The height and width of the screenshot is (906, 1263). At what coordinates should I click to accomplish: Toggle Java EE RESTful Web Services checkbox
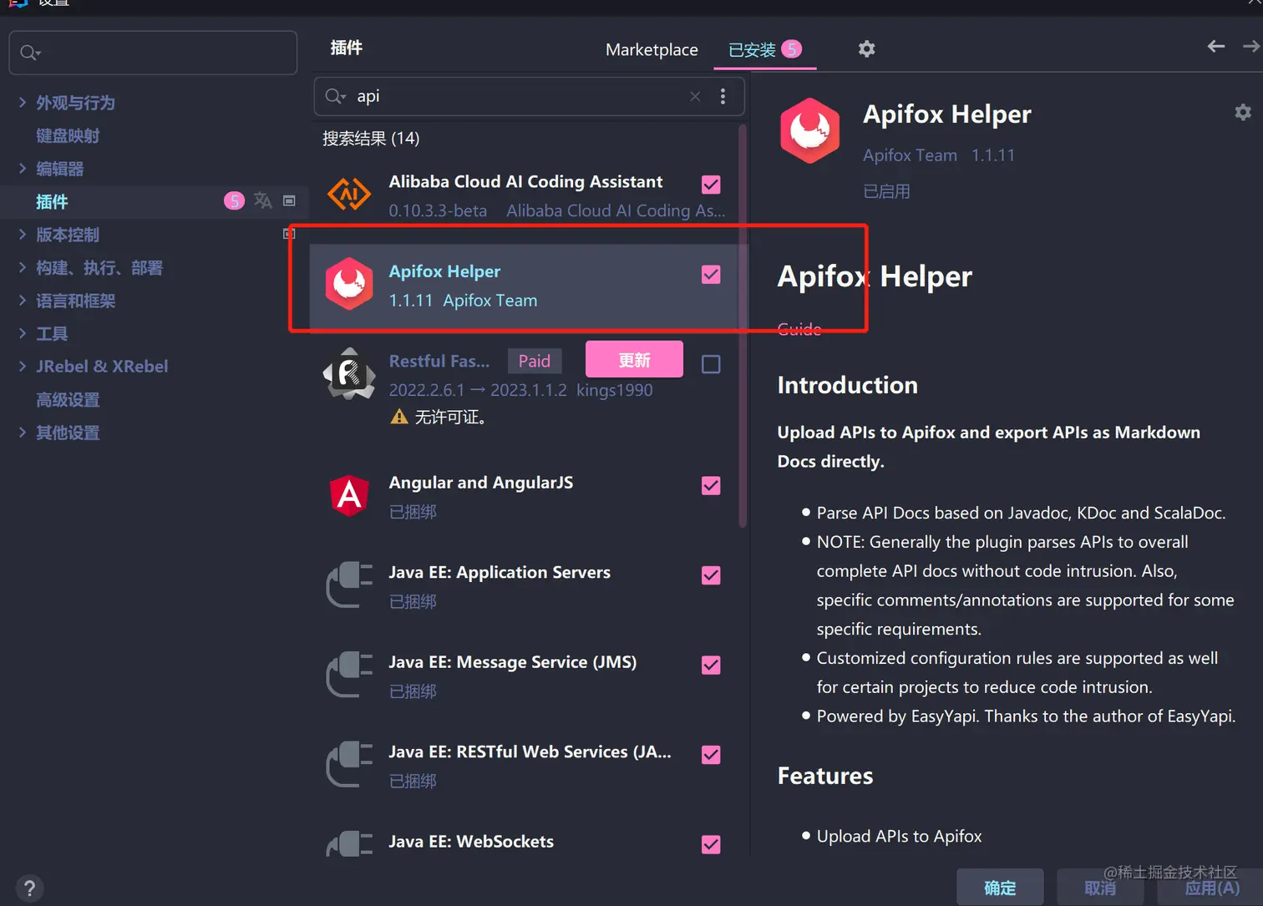pos(711,755)
